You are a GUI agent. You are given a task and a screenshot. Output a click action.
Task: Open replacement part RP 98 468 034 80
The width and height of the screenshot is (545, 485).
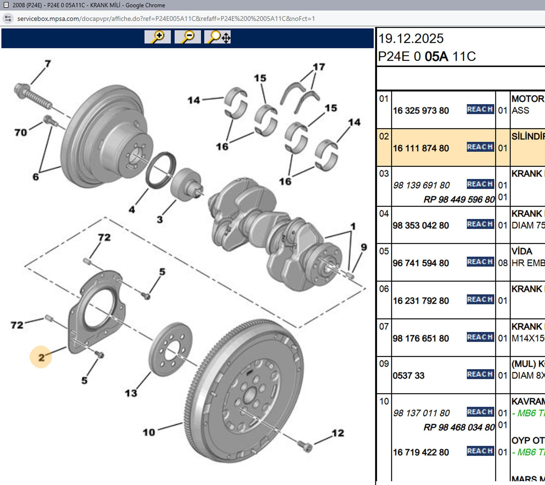point(459,427)
